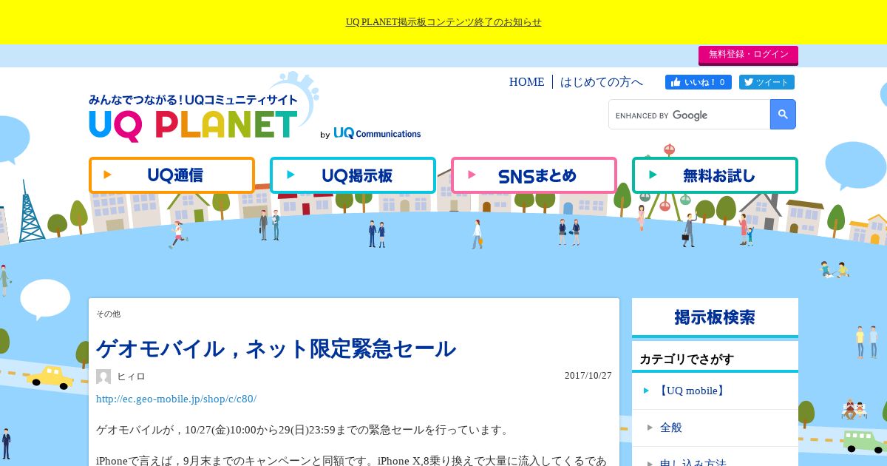The image size is (887, 466).
Task: Click the blue search magnifier button
Action: [783, 115]
